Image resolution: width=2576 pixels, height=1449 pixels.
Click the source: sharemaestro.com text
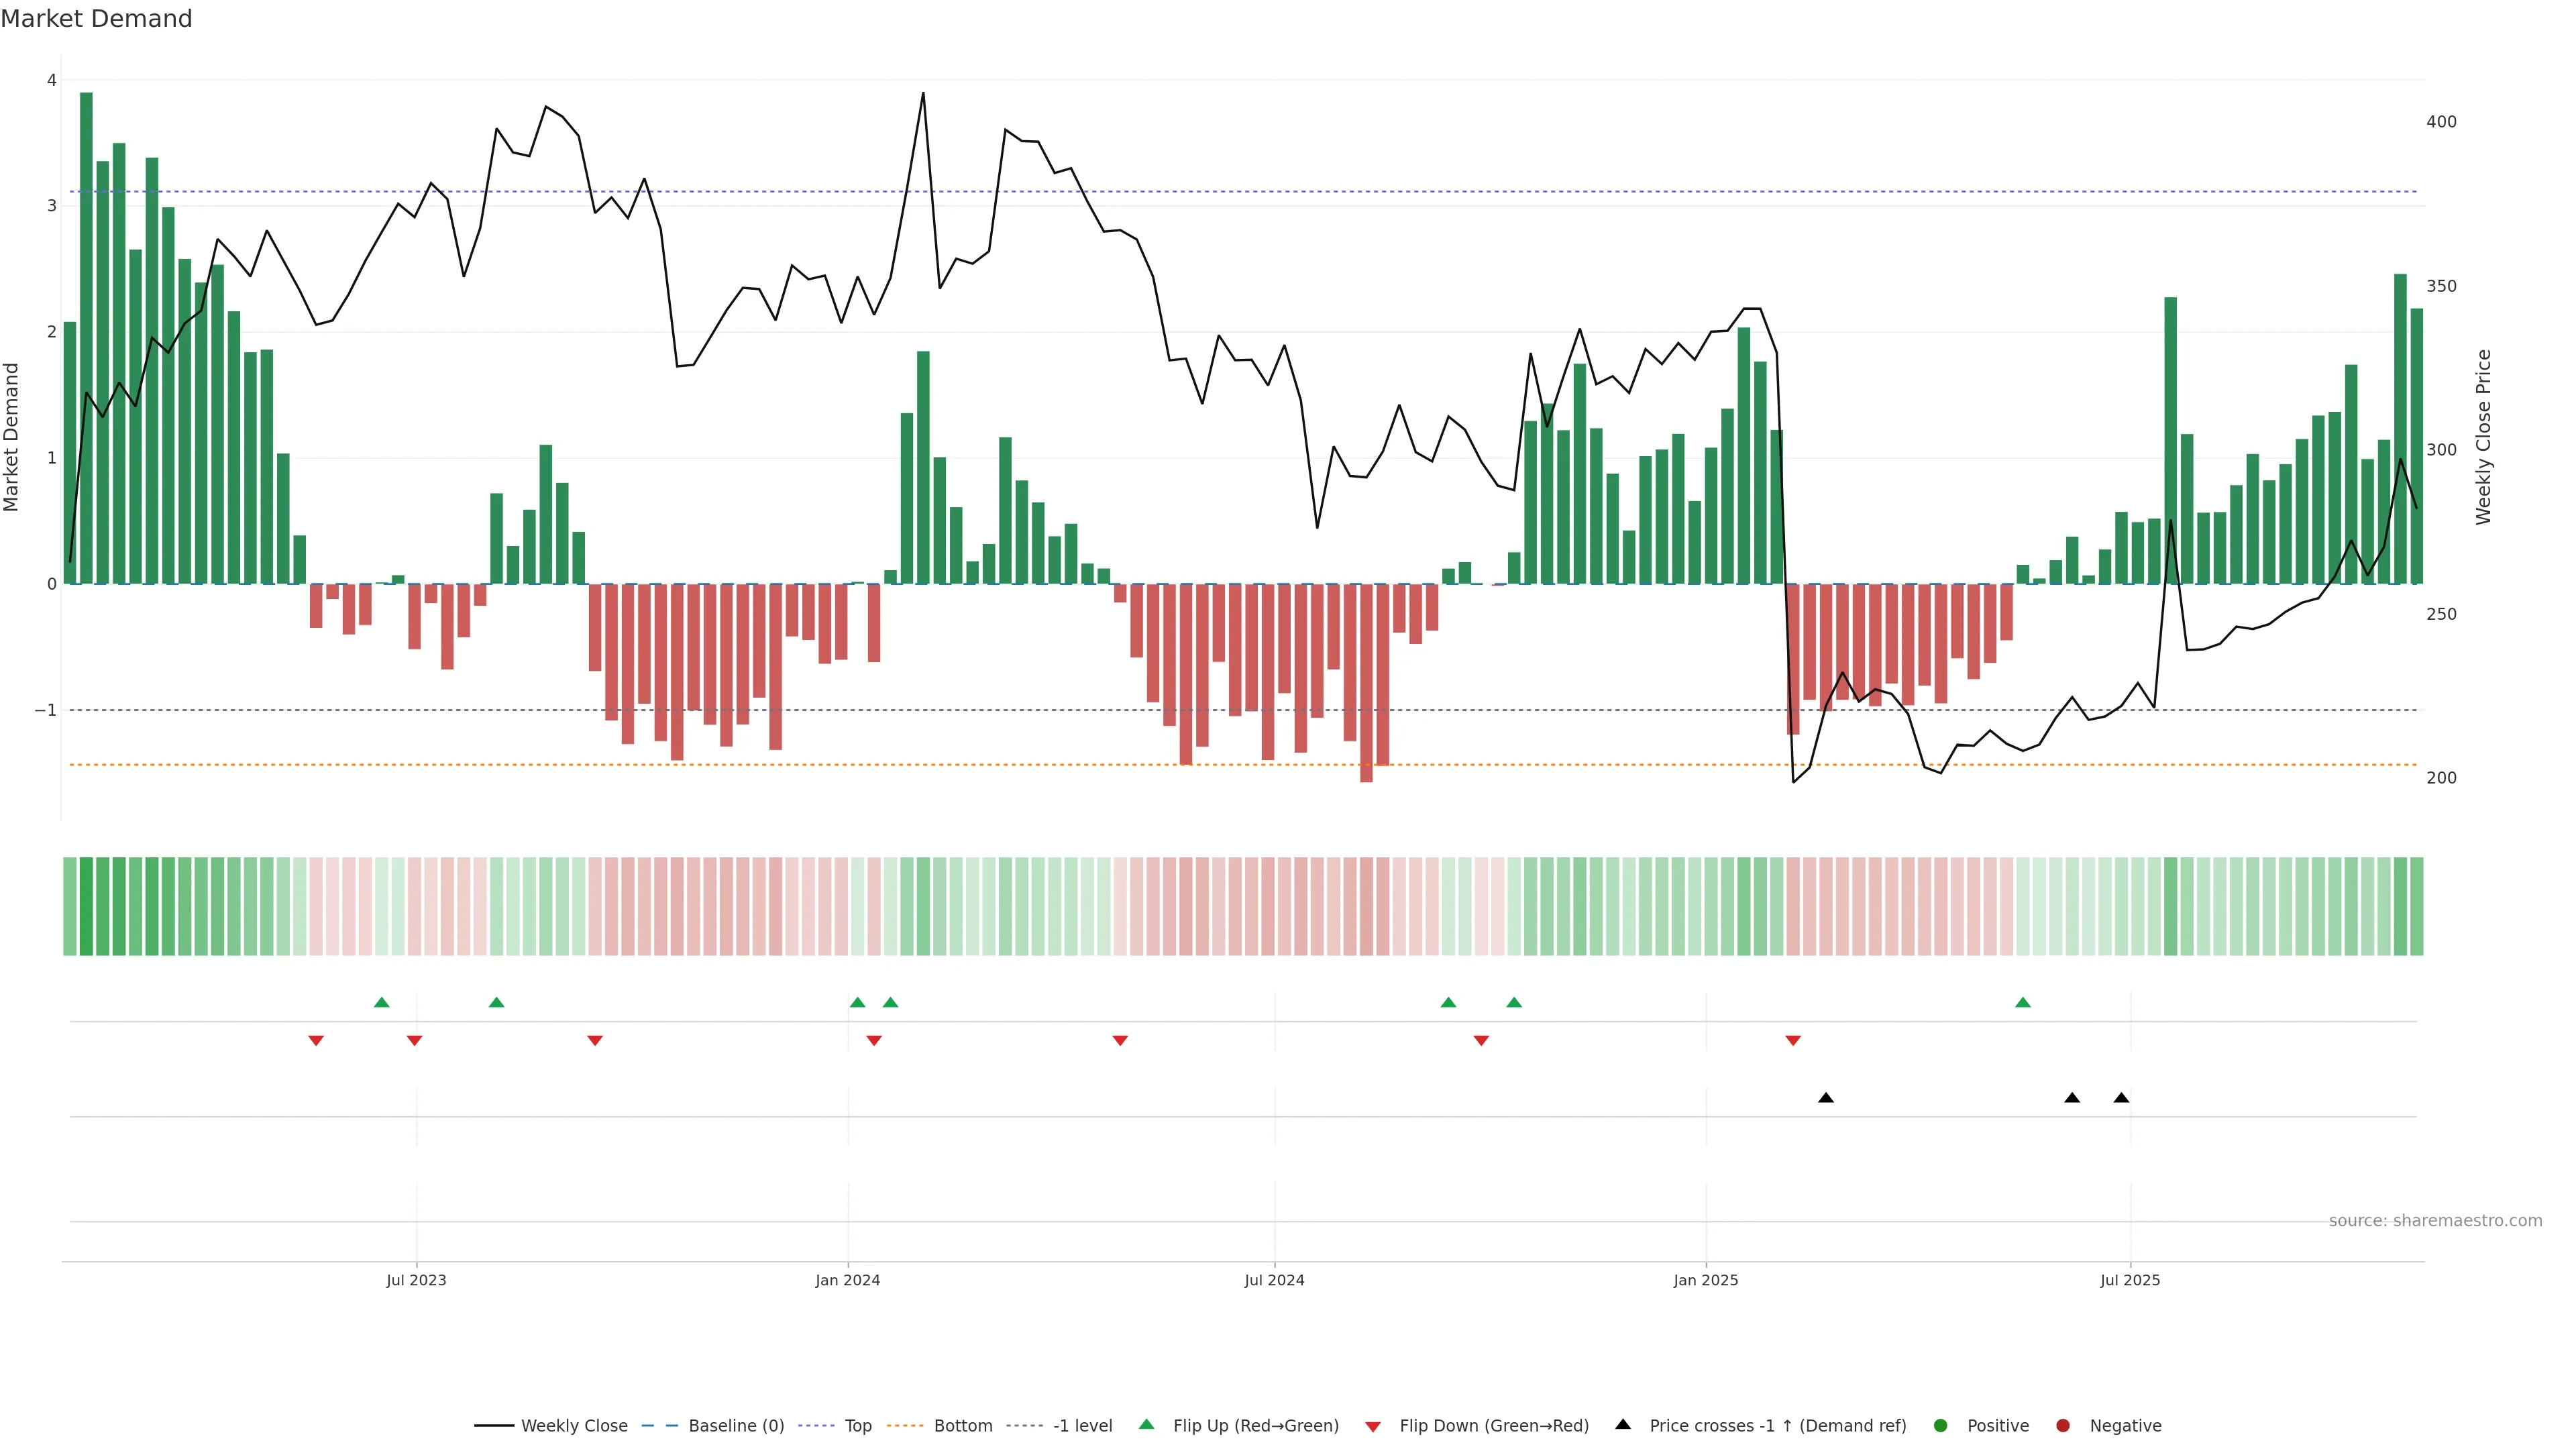coord(2435,1220)
